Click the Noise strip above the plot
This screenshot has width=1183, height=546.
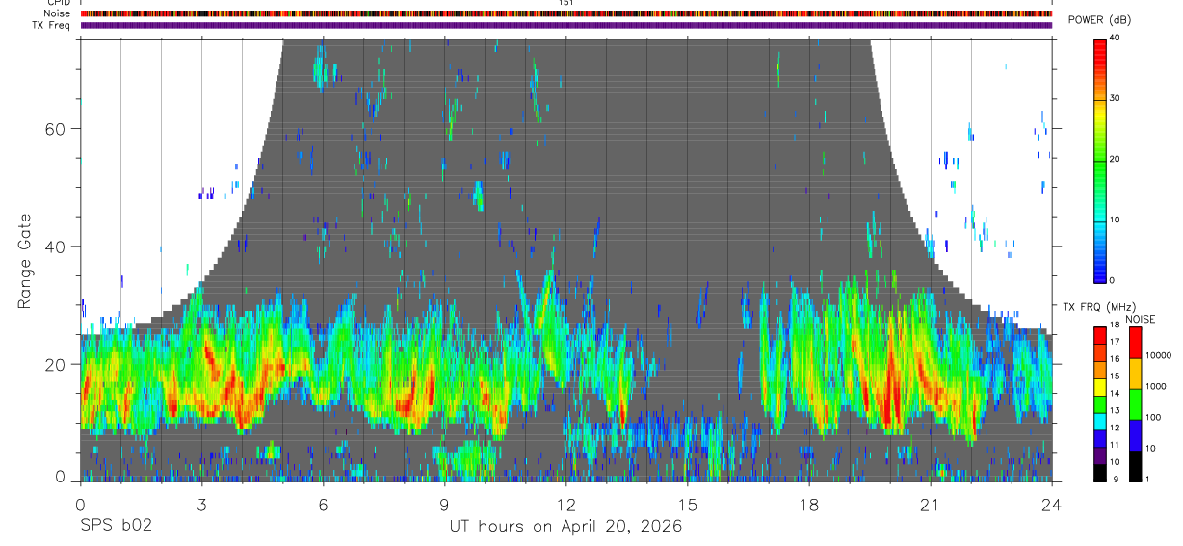coord(565,13)
